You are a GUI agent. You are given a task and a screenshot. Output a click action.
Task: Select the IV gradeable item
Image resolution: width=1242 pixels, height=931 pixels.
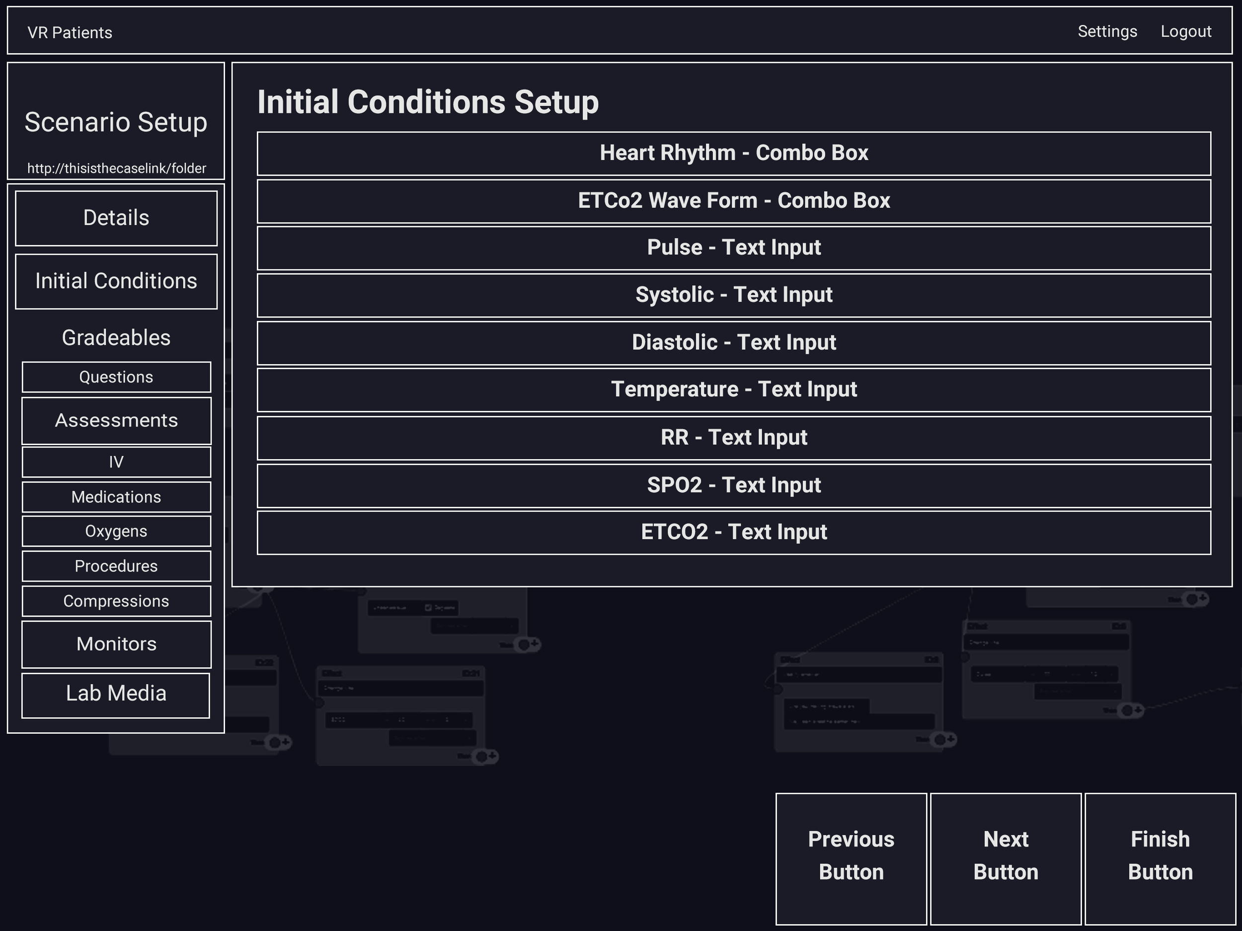pos(116,462)
